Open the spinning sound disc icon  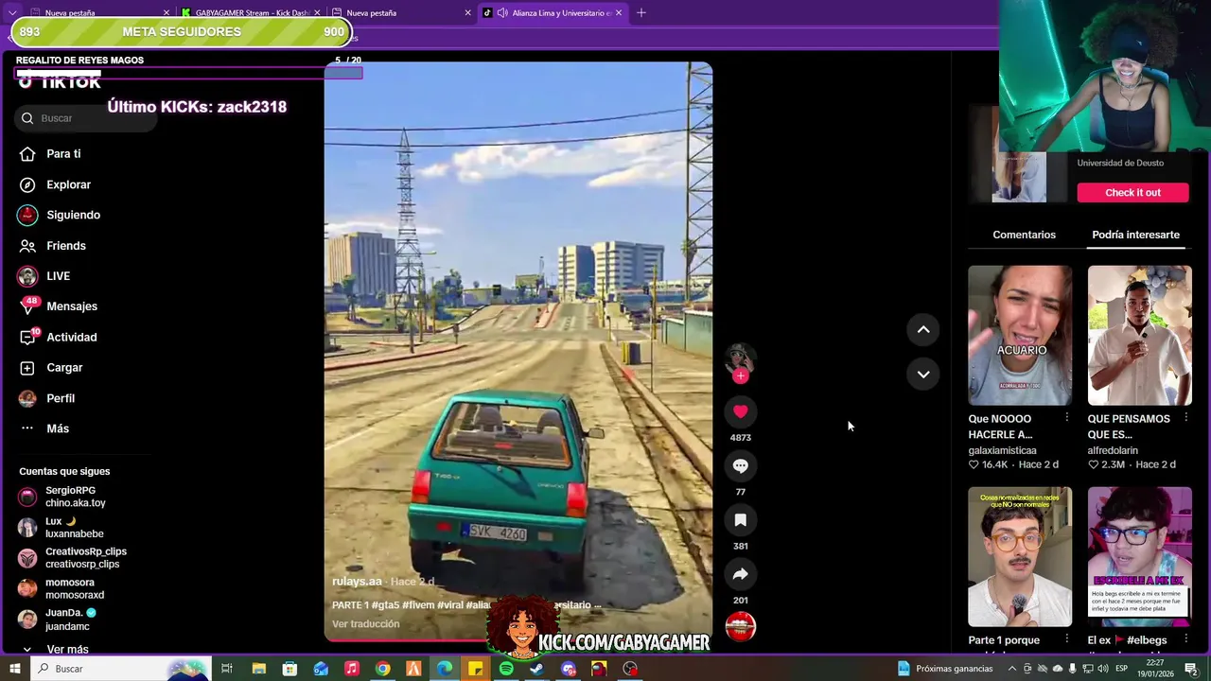[x=740, y=626]
